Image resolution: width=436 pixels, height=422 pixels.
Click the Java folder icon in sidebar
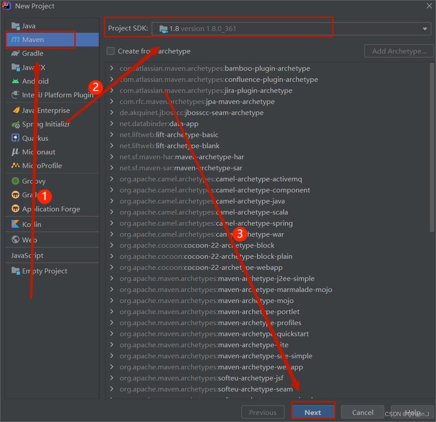[16, 26]
